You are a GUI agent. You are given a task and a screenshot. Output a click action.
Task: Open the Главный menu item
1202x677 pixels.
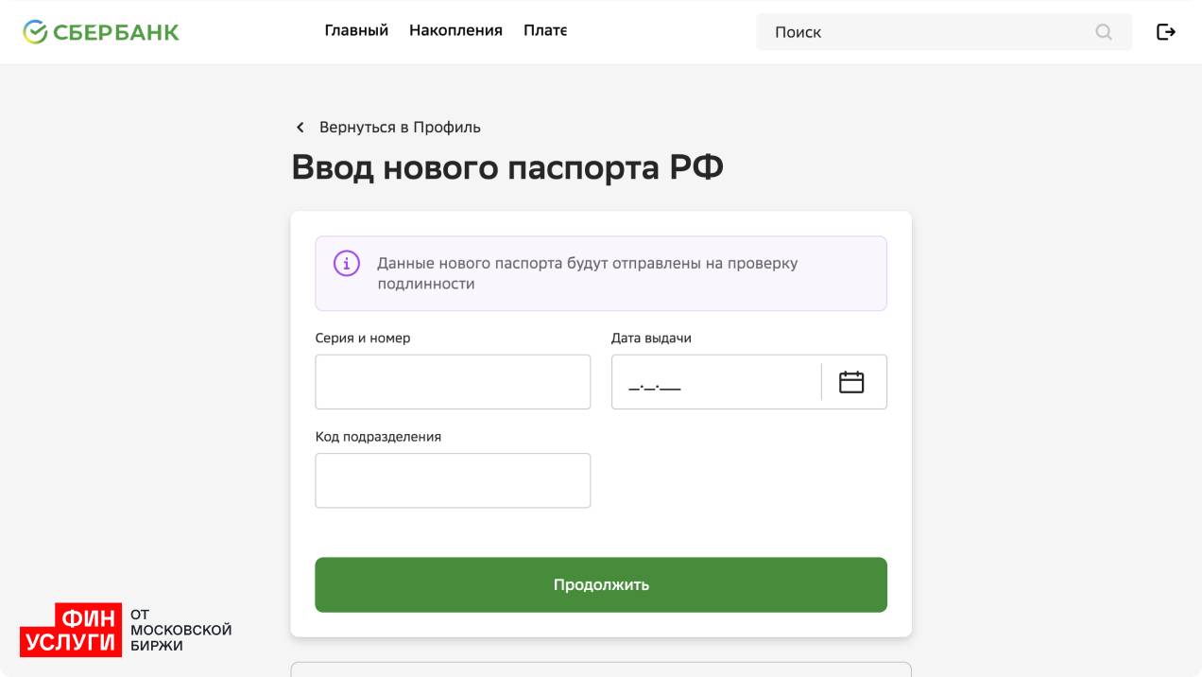pos(356,30)
